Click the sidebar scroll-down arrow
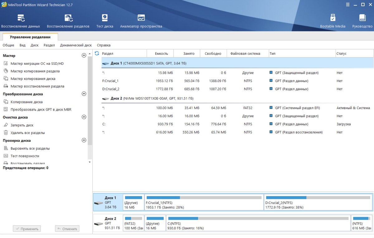Screen dimensions: 374x238 [90, 162]
